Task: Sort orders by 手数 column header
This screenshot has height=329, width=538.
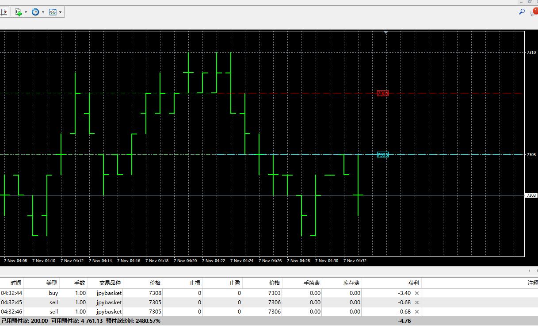Action: click(x=73, y=283)
